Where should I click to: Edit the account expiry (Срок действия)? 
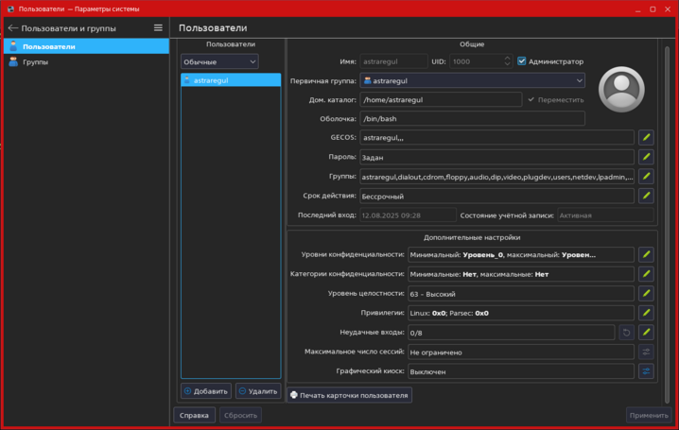click(x=646, y=196)
